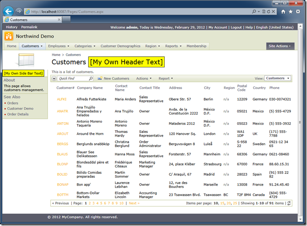Viewport: 307px width, 226px height.
Task: Open the Site Actions dropdown
Action: [280, 46]
